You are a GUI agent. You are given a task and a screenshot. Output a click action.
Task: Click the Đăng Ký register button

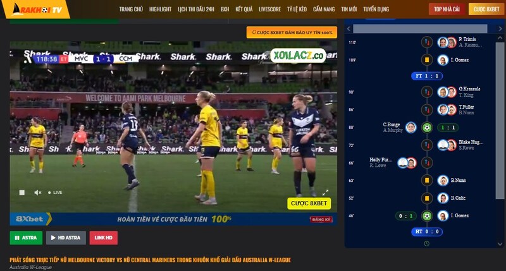(x=321, y=219)
